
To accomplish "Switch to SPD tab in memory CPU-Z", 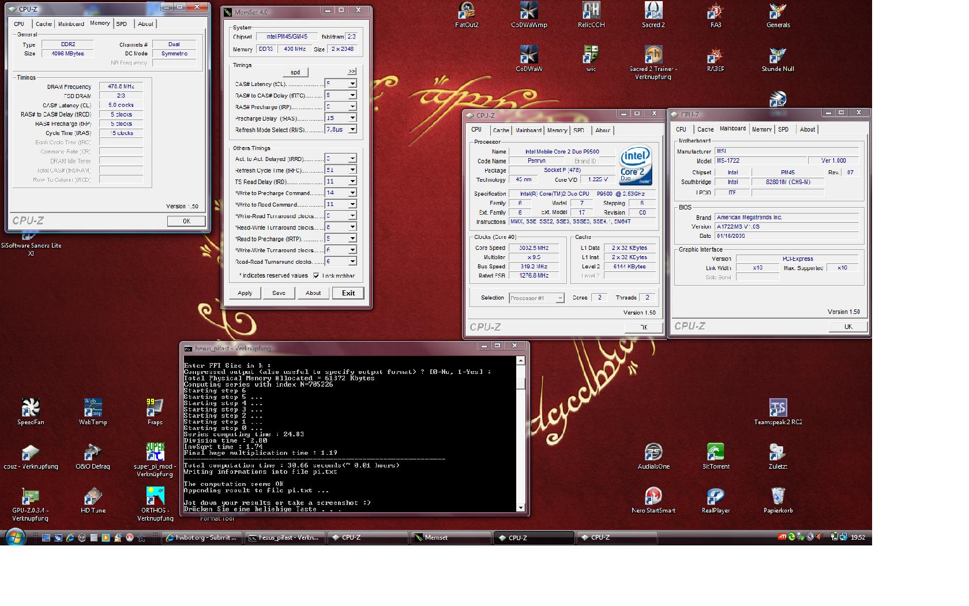I will coord(122,24).
